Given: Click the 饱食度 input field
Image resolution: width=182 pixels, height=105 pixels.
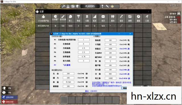Looking at the screenshot, I should [x=110, y=40].
